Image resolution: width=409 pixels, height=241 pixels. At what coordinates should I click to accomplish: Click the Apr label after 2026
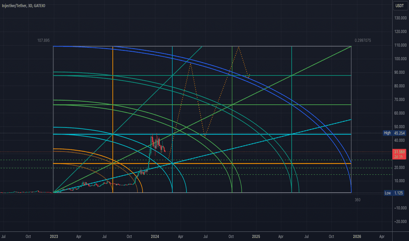click(382, 237)
